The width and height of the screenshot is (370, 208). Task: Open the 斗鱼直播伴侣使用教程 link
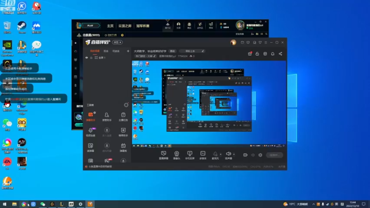[100, 166]
